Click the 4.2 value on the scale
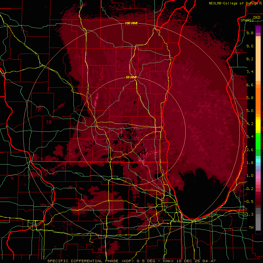 (250, 124)
